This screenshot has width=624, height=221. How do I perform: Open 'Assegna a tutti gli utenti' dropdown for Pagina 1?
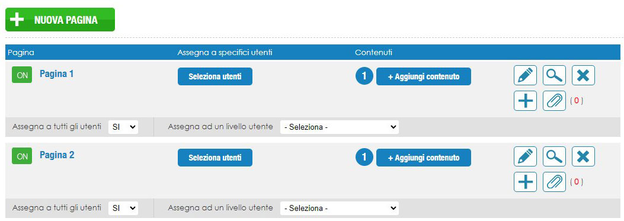pos(123,127)
